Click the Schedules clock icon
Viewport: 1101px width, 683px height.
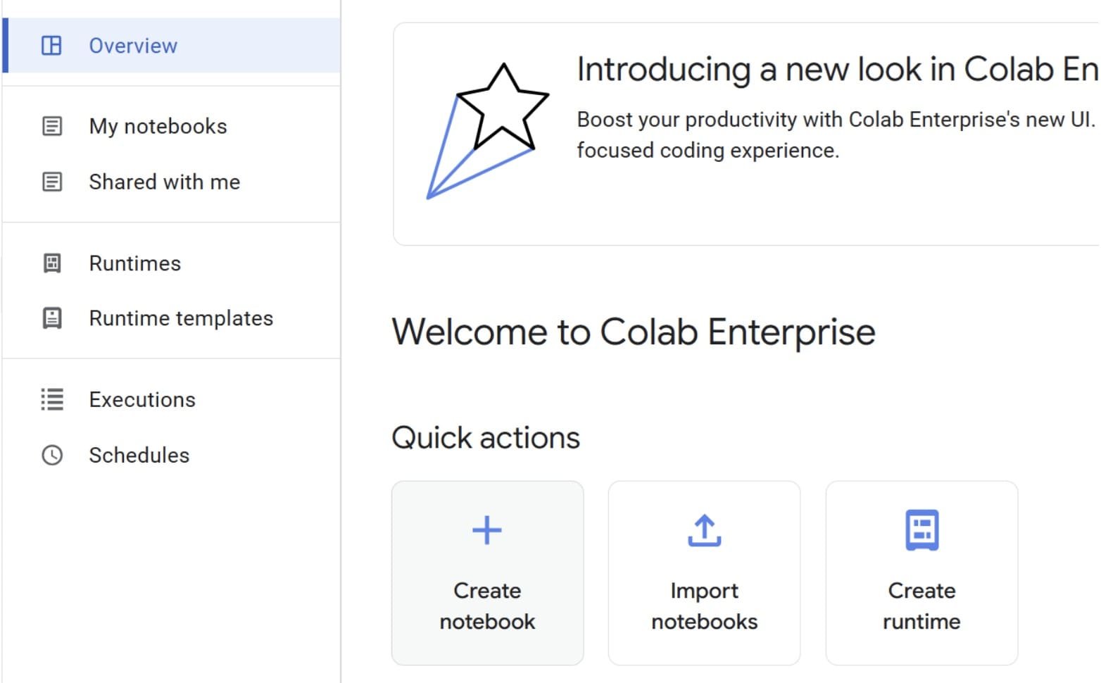click(52, 455)
